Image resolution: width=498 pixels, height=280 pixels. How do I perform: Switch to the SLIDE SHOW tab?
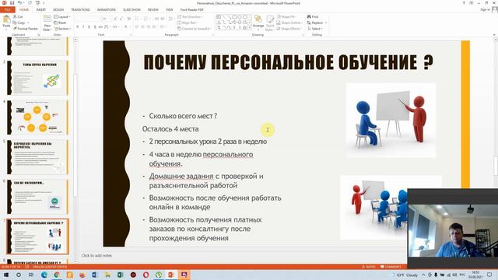click(x=132, y=9)
